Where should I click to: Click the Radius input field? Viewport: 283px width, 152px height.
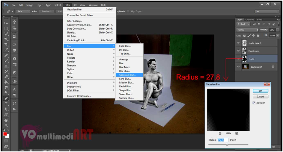coord(223,140)
